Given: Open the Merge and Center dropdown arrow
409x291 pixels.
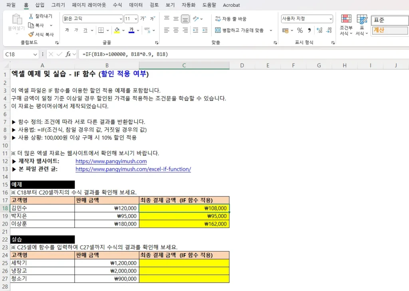Looking at the screenshot, I should 271,30.
